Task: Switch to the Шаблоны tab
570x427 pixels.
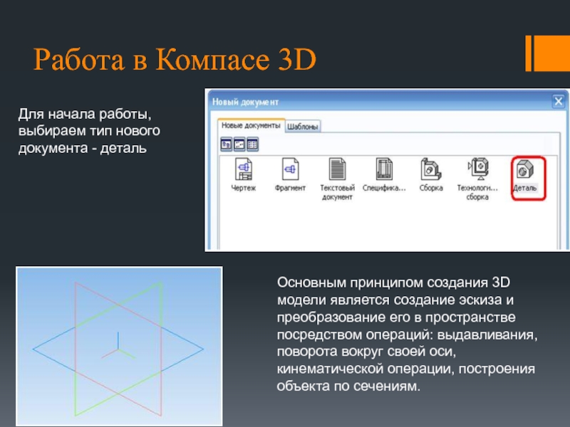Action: coord(302,127)
